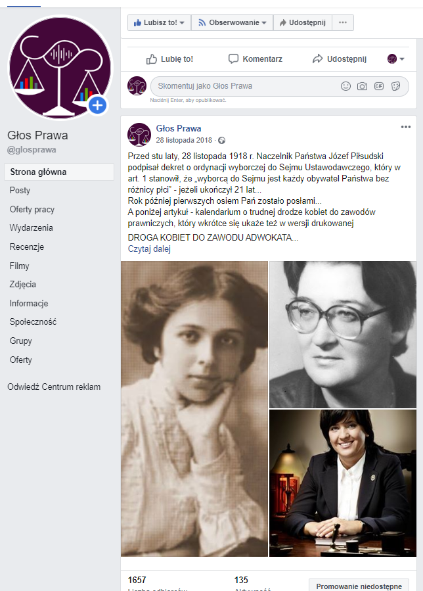The height and width of the screenshot is (591, 423).
Task: Click the Udostępnij button at page top
Action: pos(302,22)
